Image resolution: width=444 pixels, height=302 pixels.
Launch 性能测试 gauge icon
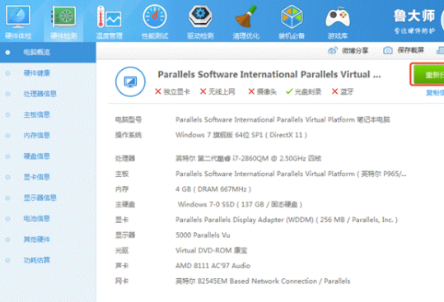(x=155, y=16)
